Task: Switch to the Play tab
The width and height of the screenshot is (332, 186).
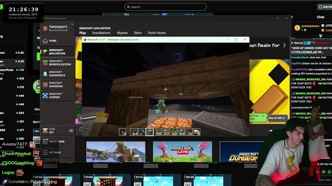Action: (83, 33)
